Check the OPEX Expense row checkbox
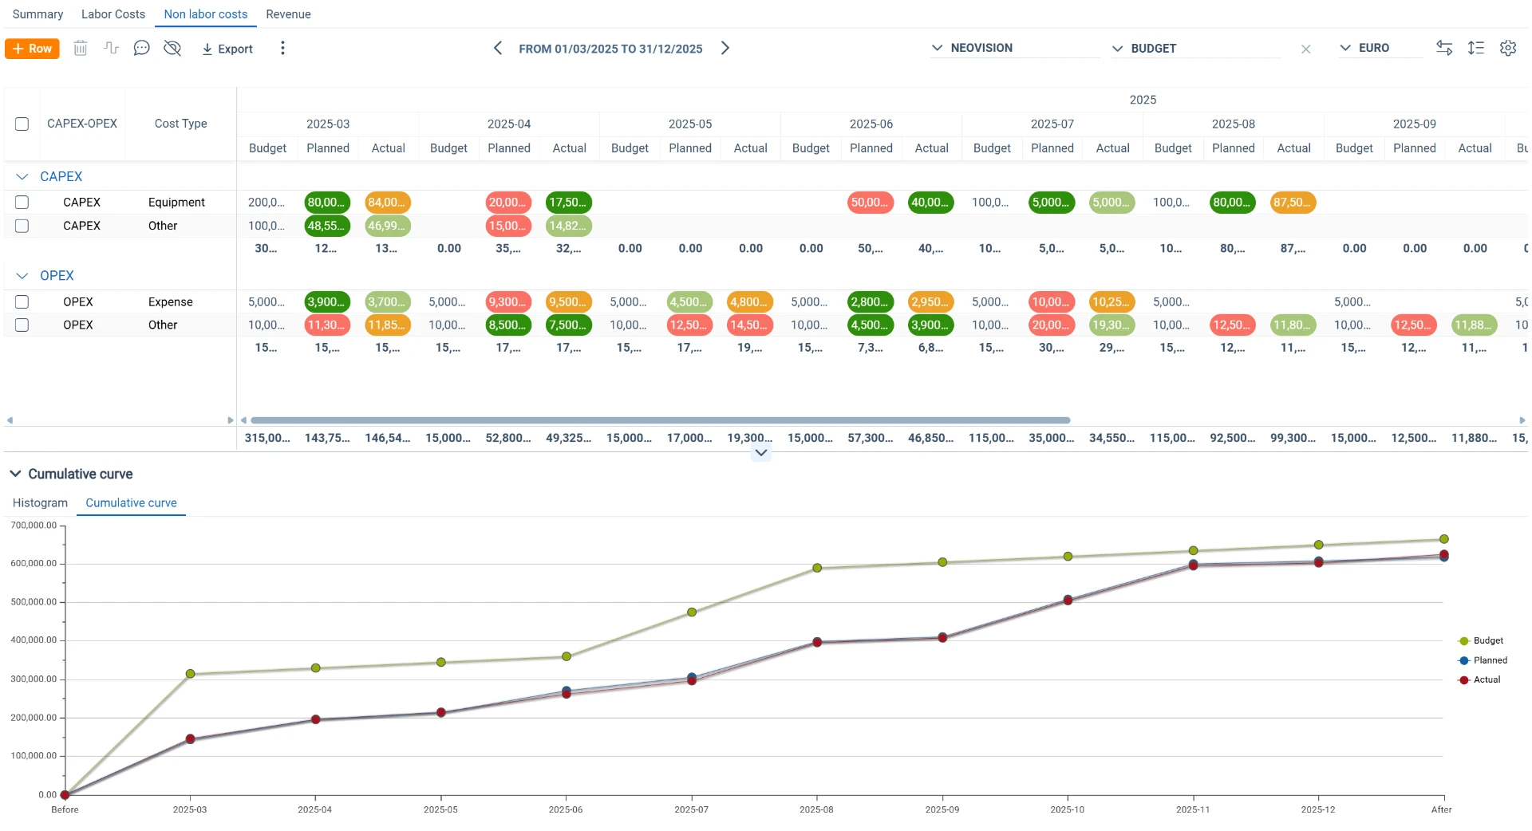 click(22, 301)
